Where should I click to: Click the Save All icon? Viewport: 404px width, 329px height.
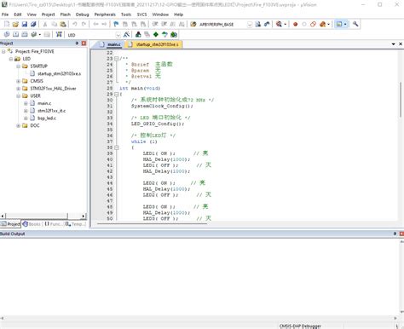33,24
